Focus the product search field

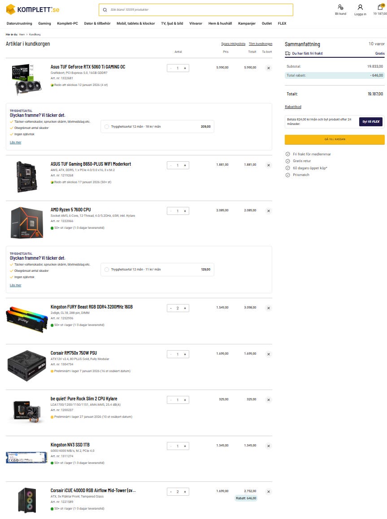coord(196,10)
